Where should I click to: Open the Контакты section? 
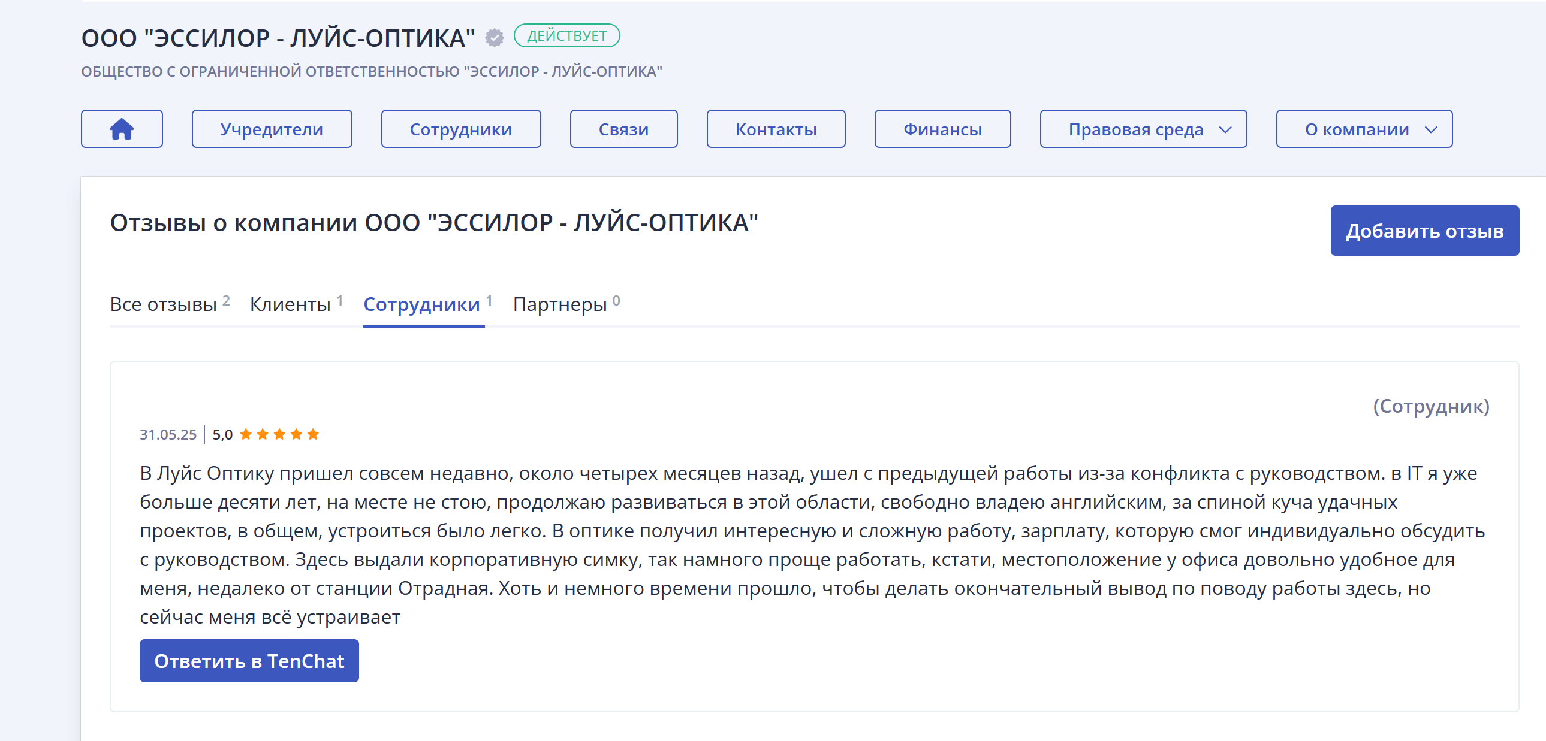click(776, 129)
